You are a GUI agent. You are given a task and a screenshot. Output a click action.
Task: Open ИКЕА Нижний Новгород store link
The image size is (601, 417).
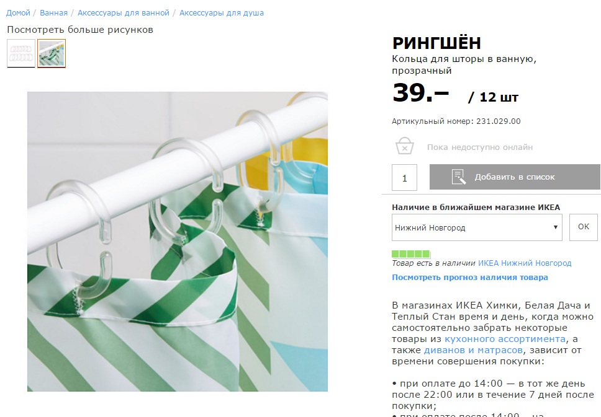coord(525,263)
